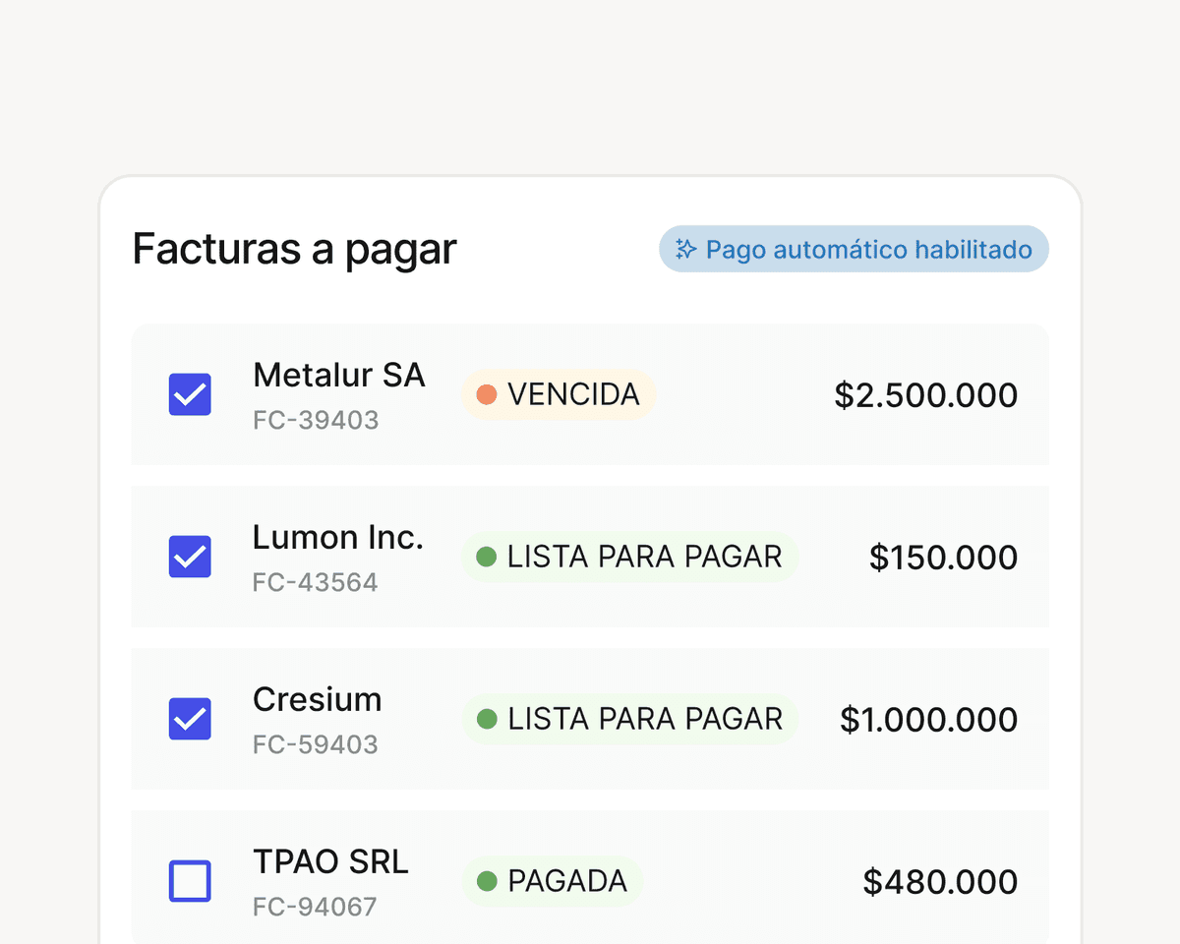Uncheck the Cresium invoice

tap(190, 719)
